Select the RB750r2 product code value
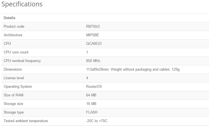Image resolution: width=209 pixels, height=126 pixels. [93, 27]
